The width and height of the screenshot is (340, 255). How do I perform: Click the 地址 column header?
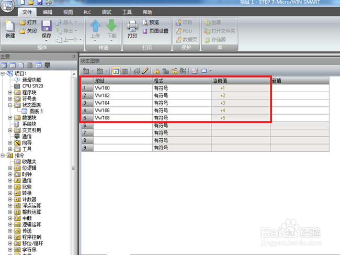click(123, 81)
